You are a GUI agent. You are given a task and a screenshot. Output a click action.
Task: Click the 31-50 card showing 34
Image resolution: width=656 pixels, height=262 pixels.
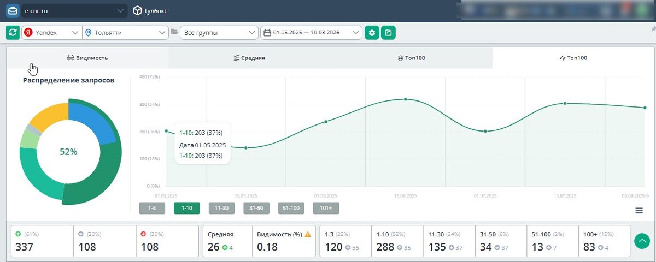tap(501, 241)
